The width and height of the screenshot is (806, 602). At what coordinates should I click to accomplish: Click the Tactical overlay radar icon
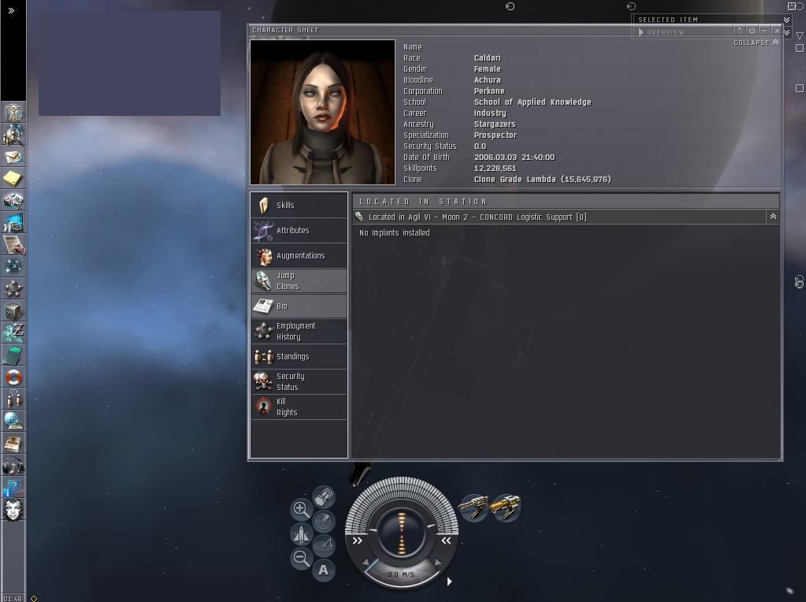click(x=324, y=522)
